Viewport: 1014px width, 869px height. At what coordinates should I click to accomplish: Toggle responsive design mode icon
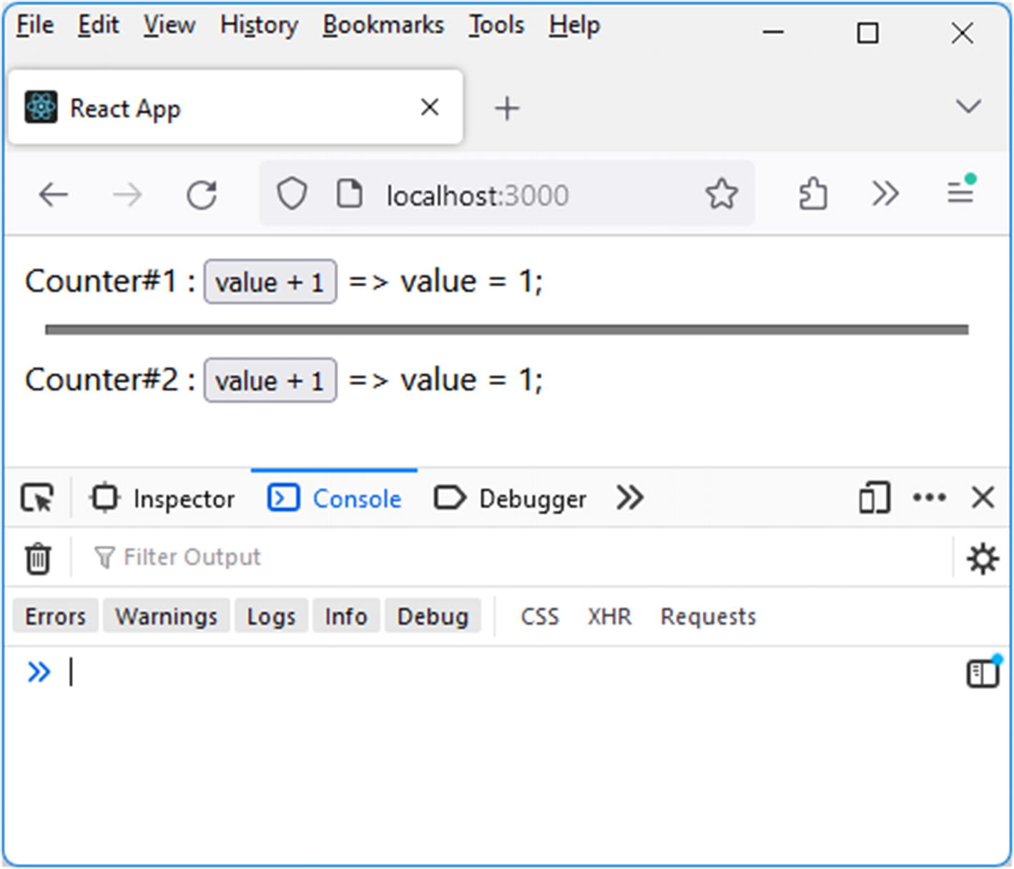click(x=874, y=498)
